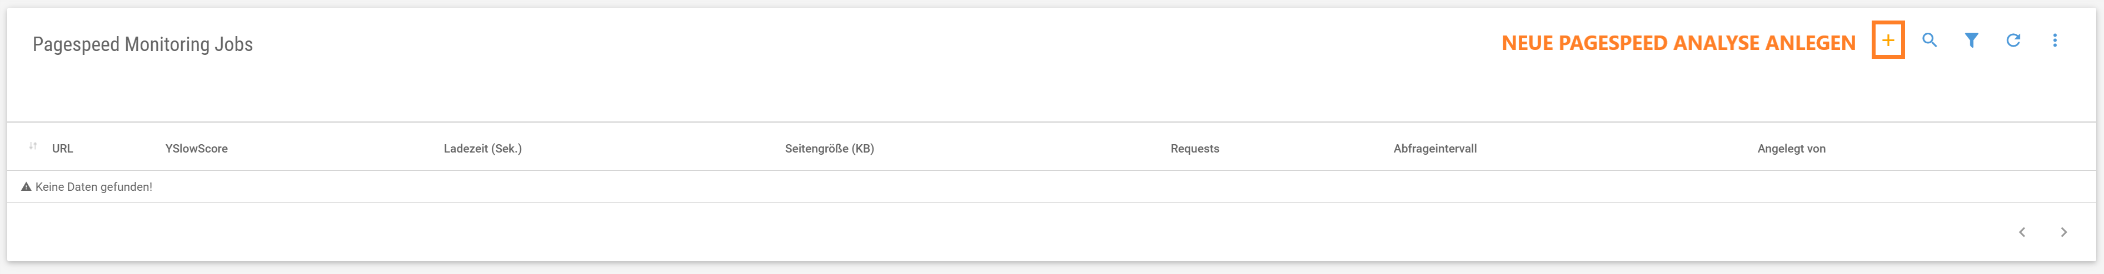Sort by the Requests column header
The image size is (2104, 274).
pyautogui.click(x=1194, y=149)
